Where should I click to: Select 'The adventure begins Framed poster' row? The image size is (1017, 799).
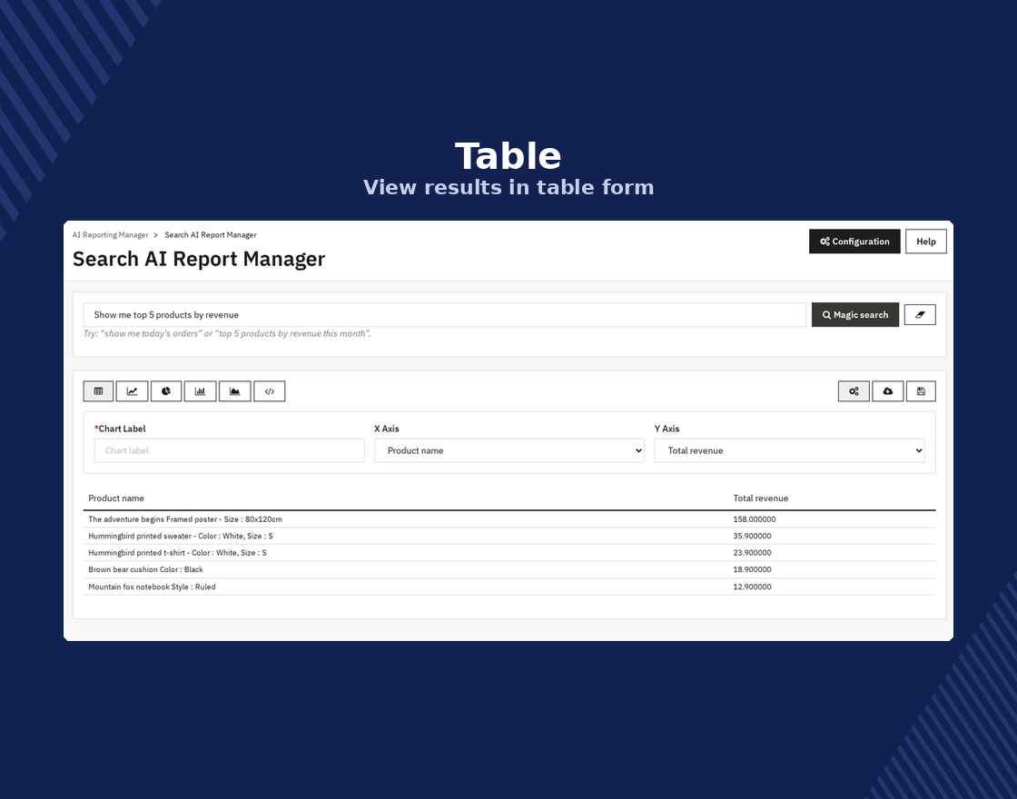[509, 519]
